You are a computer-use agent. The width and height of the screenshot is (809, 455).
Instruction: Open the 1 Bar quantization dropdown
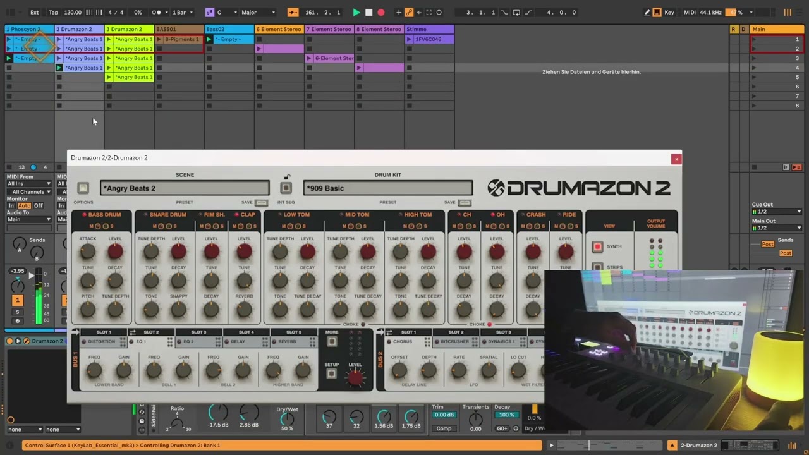182,12
